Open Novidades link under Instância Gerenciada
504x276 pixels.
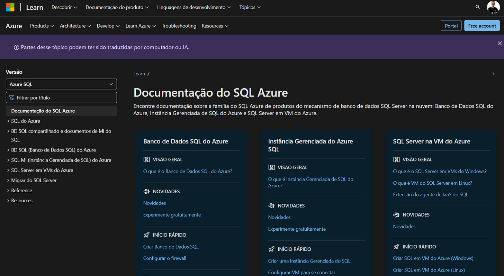279,217
